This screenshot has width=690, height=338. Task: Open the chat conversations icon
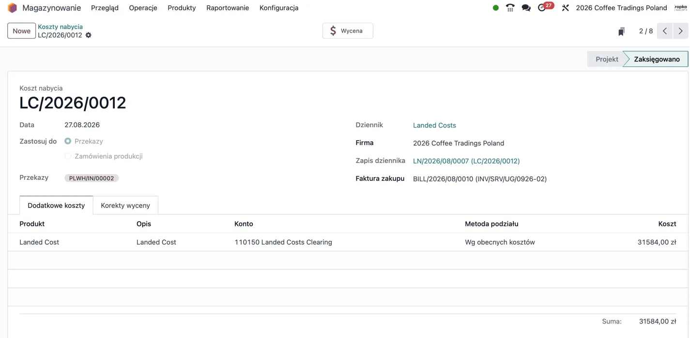click(526, 8)
